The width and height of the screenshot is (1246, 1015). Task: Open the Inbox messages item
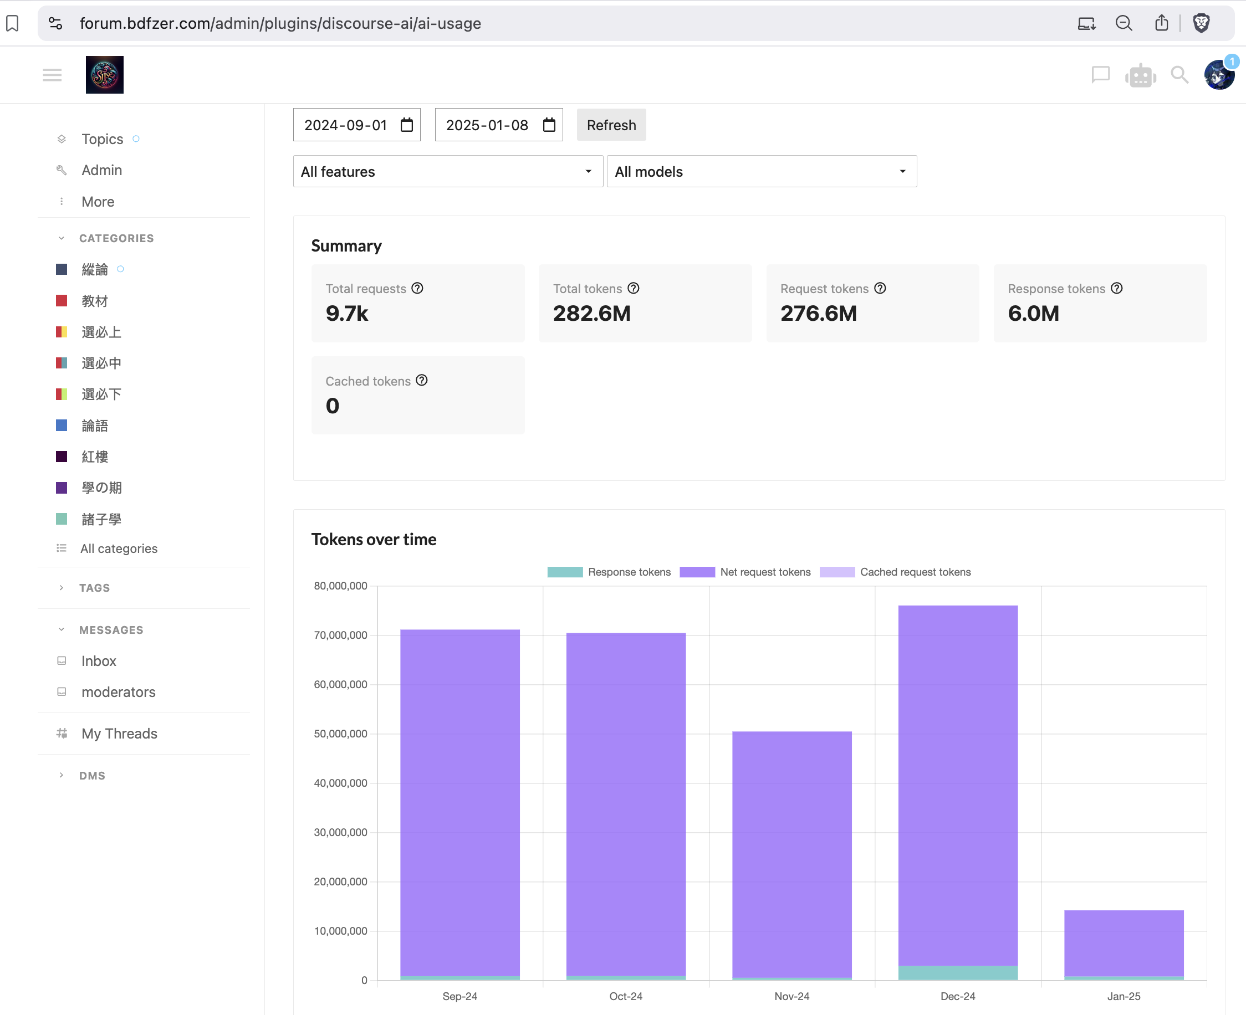tap(98, 660)
